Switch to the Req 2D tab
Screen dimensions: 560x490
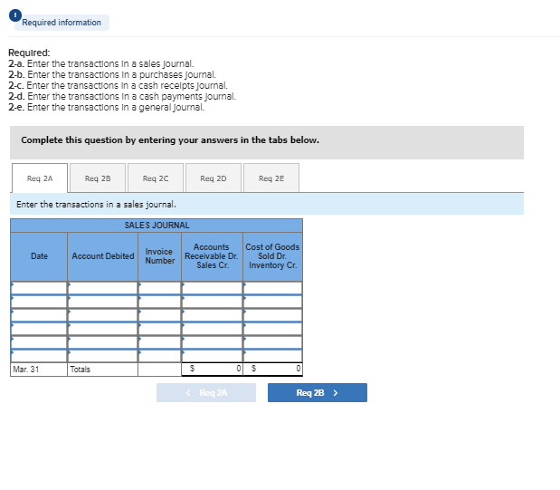click(214, 178)
